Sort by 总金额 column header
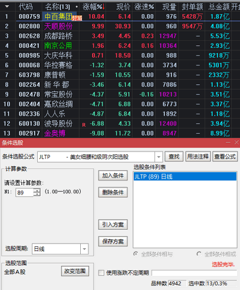 [219, 7]
